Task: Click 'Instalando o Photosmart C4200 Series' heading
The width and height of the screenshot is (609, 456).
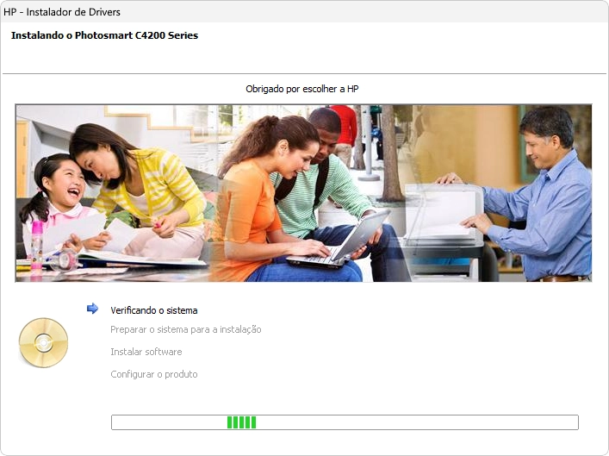Action: click(x=104, y=36)
